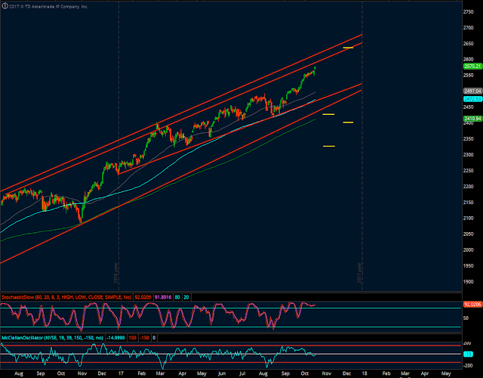Click the 1900 price axis label

468,282
